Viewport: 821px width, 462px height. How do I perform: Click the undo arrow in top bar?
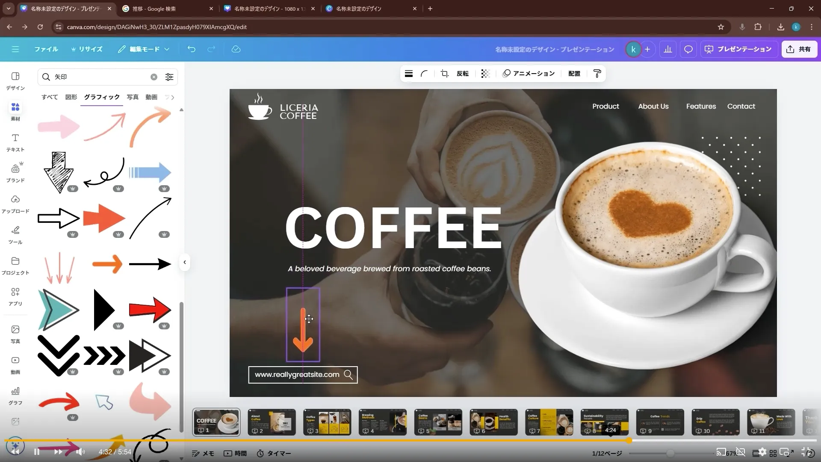point(191,49)
